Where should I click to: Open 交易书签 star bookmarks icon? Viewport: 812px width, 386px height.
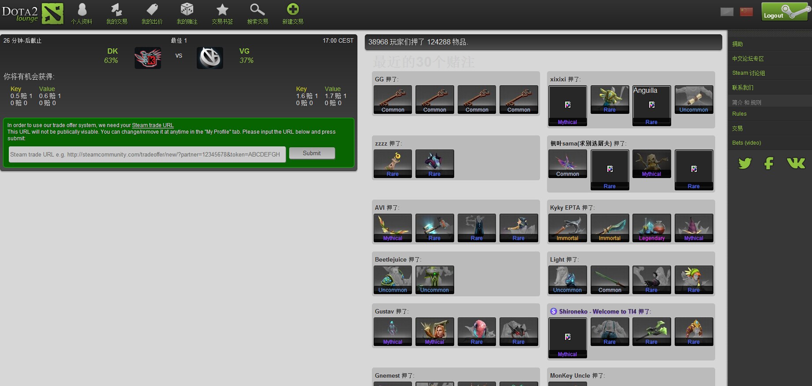(222, 14)
